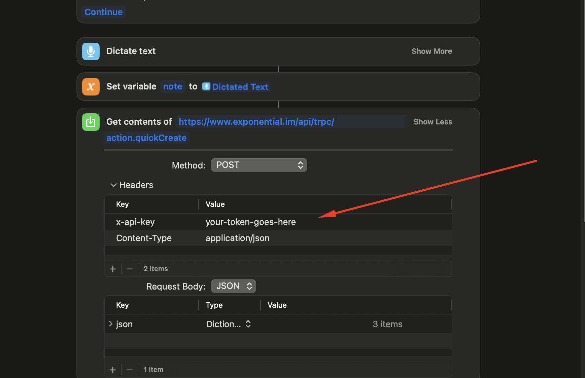Click the request body Key column header

(x=123, y=305)
